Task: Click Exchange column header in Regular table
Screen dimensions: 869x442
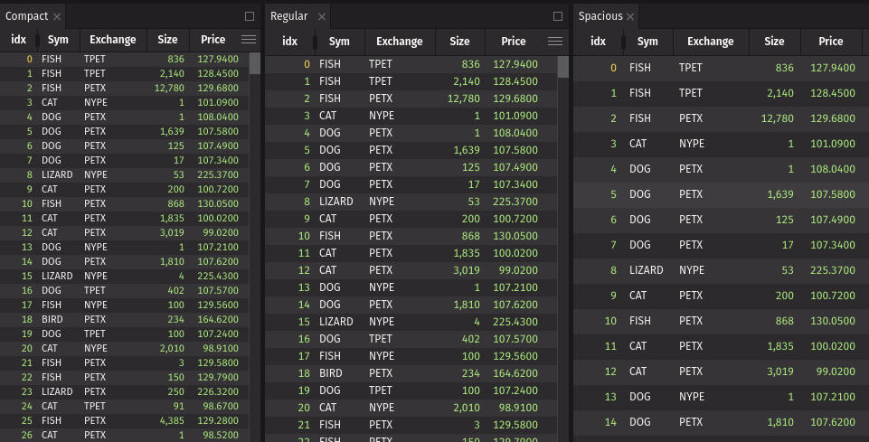Action: pos(399,42)
